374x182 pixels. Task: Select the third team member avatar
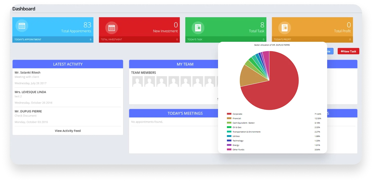click(162, 82)
